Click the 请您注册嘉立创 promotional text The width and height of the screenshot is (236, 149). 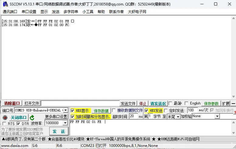[22, 134]
